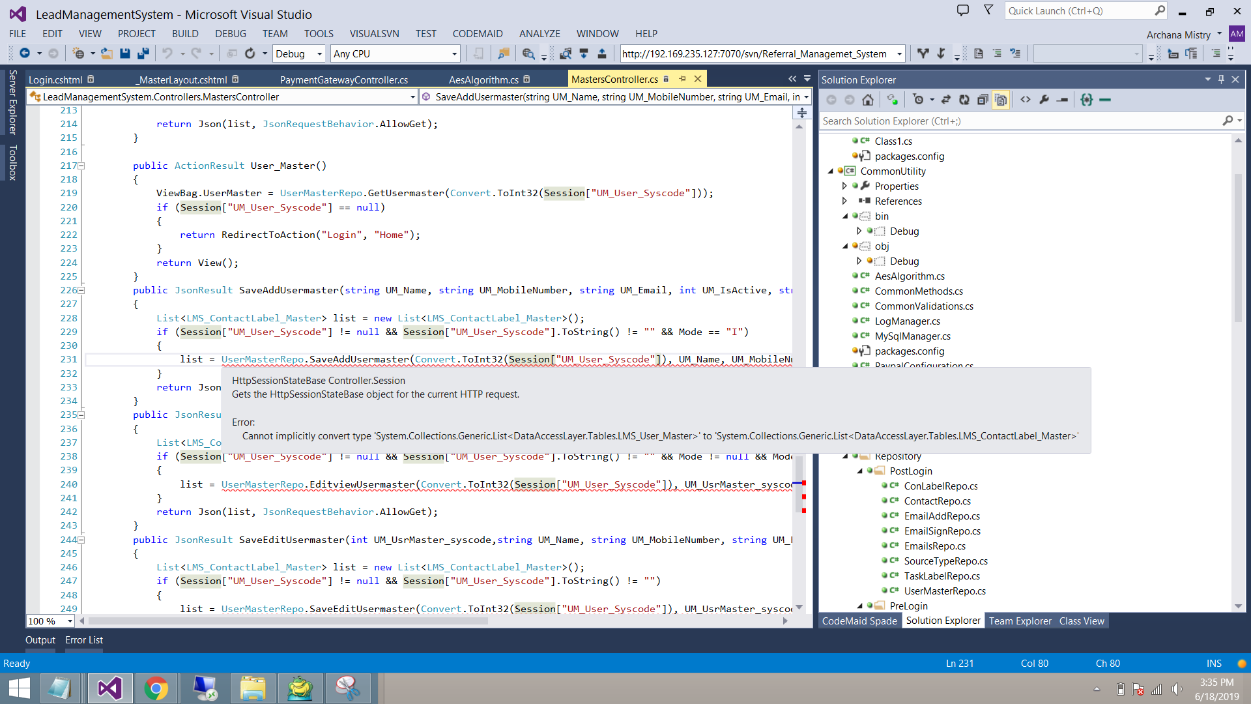
Task: Click the Find in Files toolbar icon
Action: (503, 53)
